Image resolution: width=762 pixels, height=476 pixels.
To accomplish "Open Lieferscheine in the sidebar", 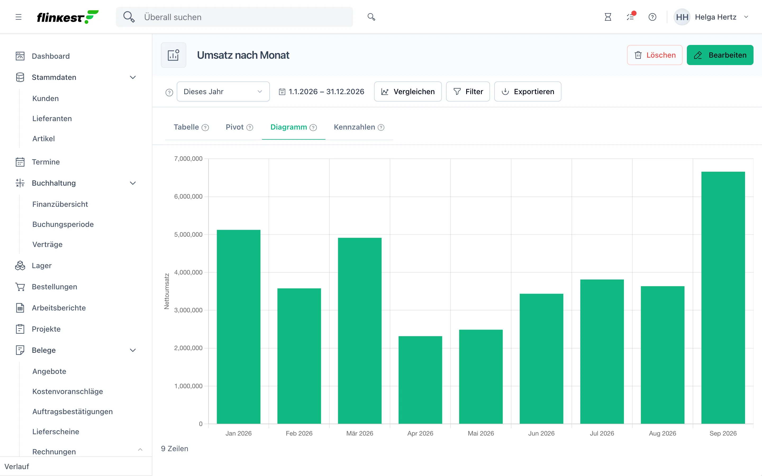I will coord(56,432).
